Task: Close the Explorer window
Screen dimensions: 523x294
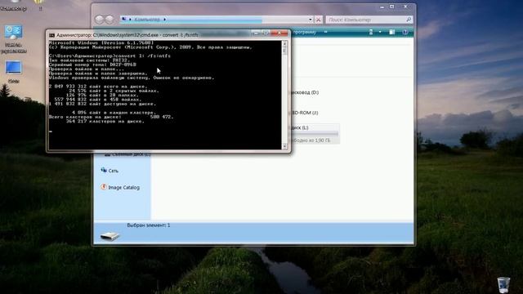Action: coord(405,7)
